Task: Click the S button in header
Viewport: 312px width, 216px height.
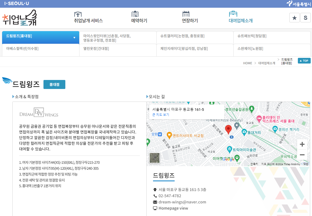Action: (x=306, y=18)
